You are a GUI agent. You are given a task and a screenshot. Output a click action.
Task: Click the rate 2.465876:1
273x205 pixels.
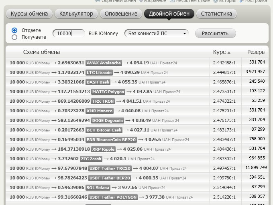[224, 82]
